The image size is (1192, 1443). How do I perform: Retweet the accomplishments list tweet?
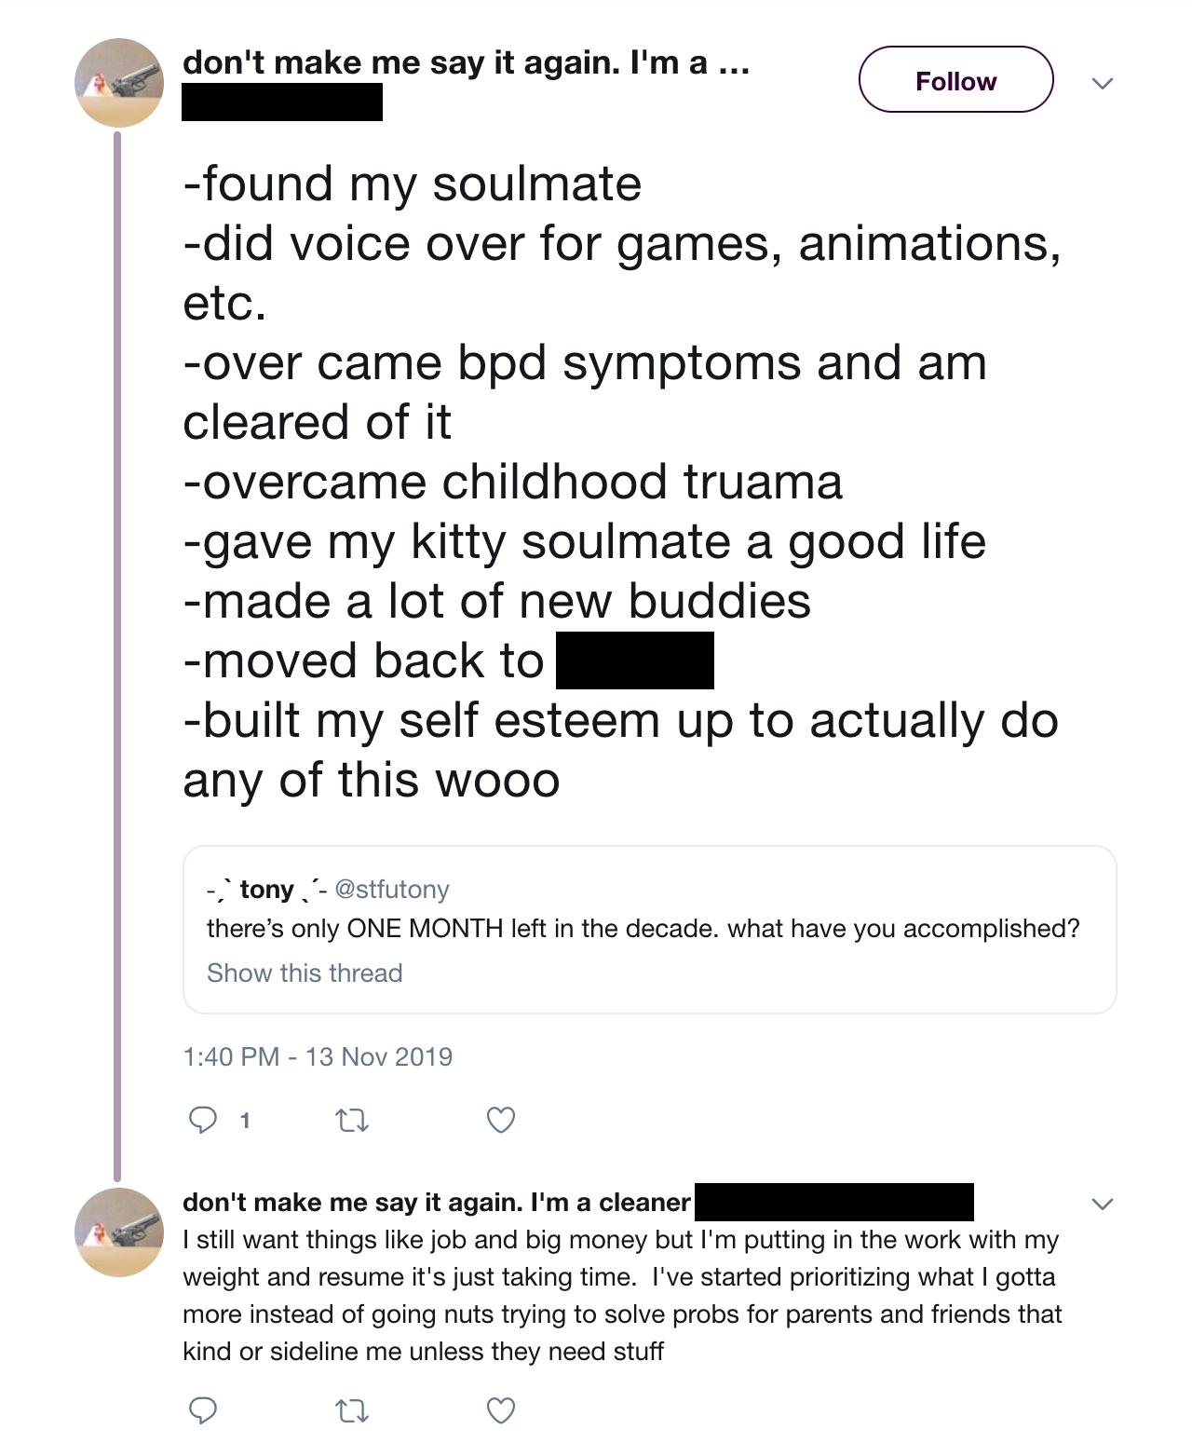pyautogui.click(x=352, y=1119)
